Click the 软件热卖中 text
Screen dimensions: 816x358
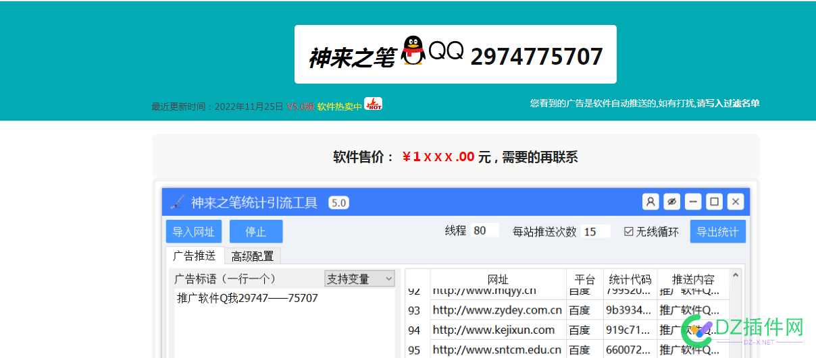(x=340, y=107)
